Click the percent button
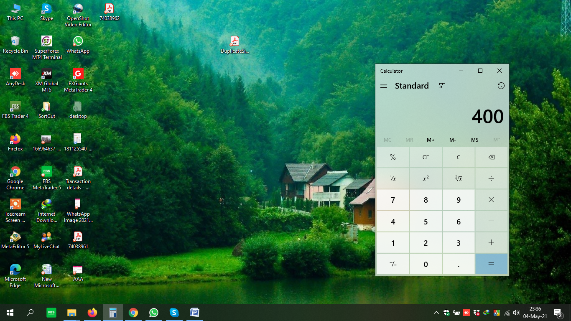 click(393, 157)
